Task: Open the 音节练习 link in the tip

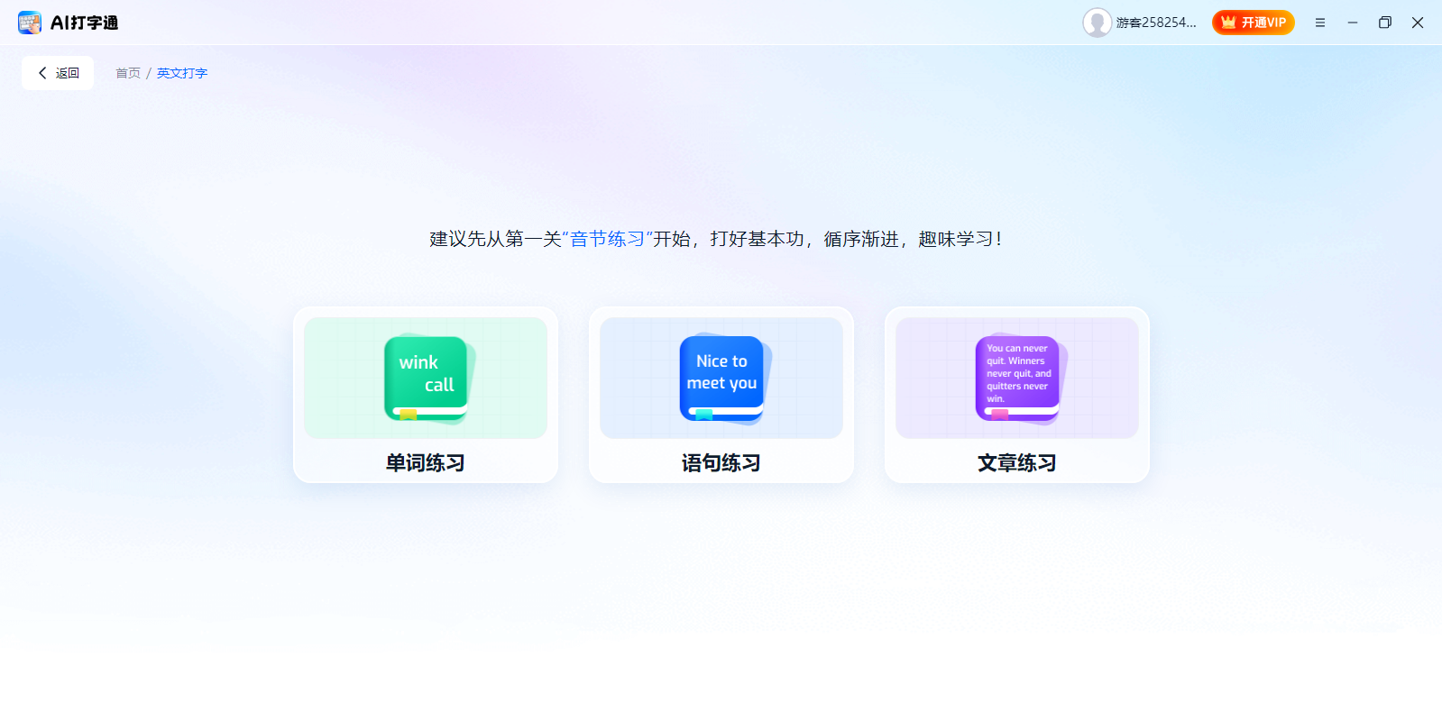Action: [607, 239]
